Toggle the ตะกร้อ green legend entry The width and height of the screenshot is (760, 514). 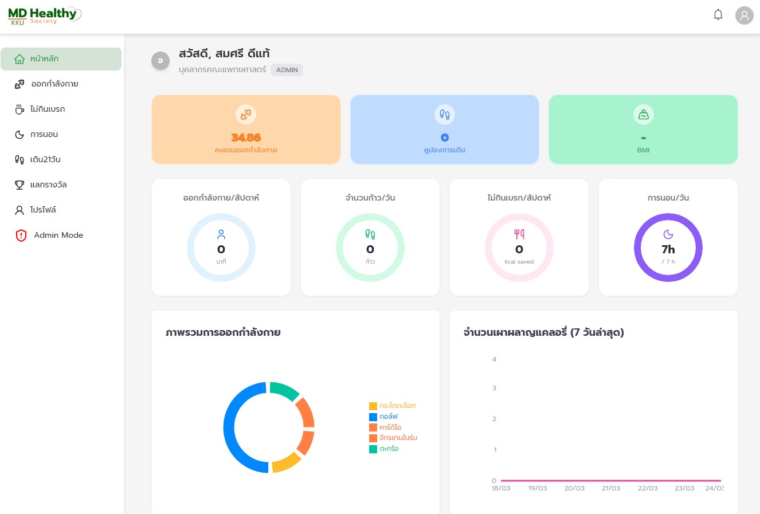click(388, 449)
